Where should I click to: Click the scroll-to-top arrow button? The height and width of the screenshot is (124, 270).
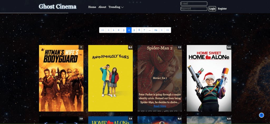(261, 115)
